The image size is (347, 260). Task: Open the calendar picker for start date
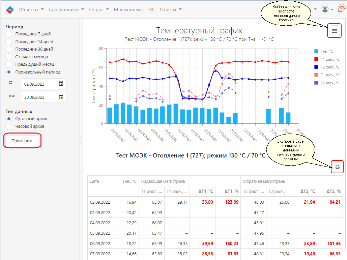pyautogui.click(x=61, y=84)
